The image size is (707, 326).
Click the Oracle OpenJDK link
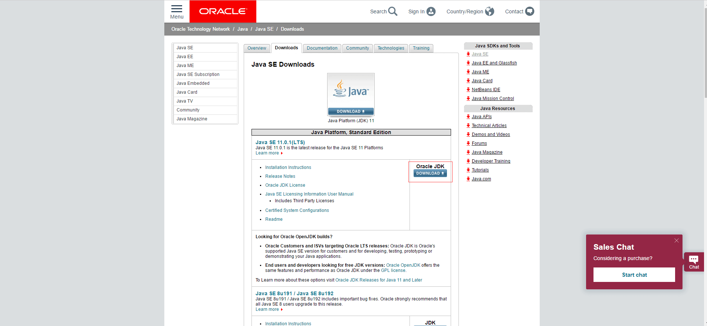click(403, 265)
